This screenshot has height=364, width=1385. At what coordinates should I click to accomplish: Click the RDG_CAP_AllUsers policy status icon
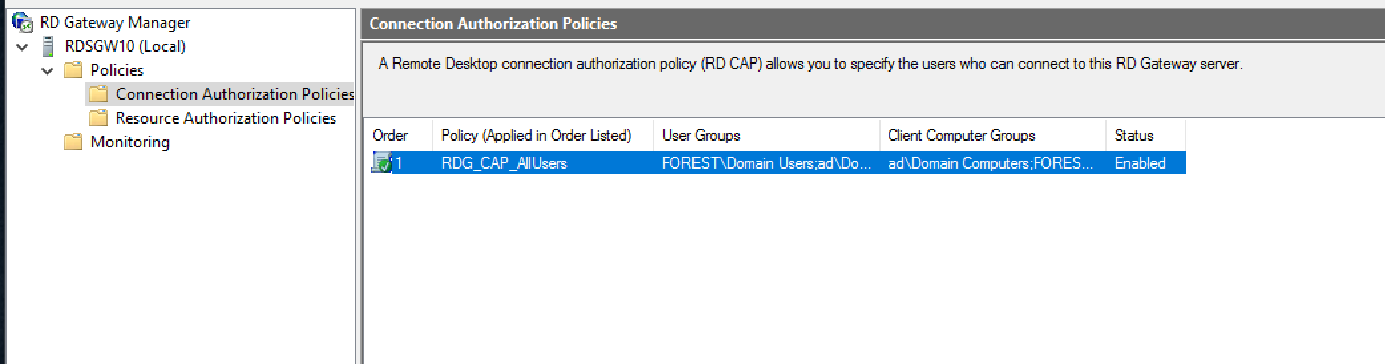pyautogui.click(x=382, y=163)
